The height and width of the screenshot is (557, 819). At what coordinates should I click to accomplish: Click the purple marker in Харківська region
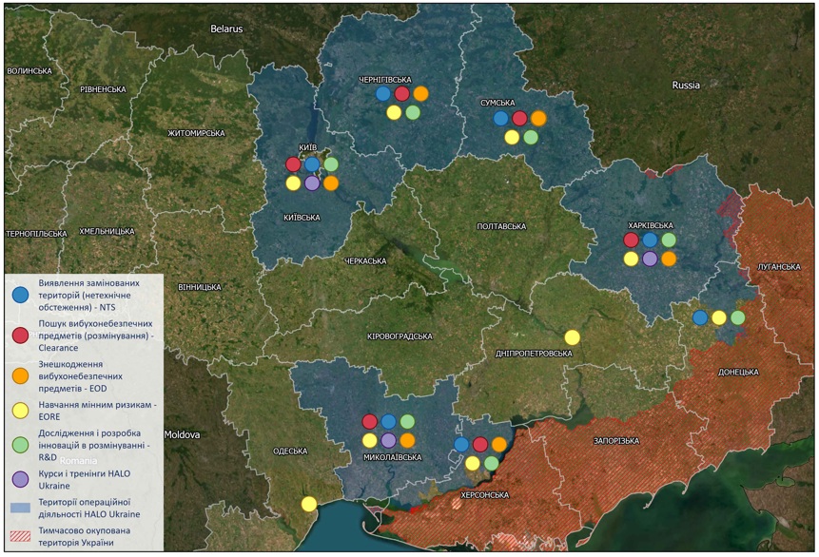(650, 259)
